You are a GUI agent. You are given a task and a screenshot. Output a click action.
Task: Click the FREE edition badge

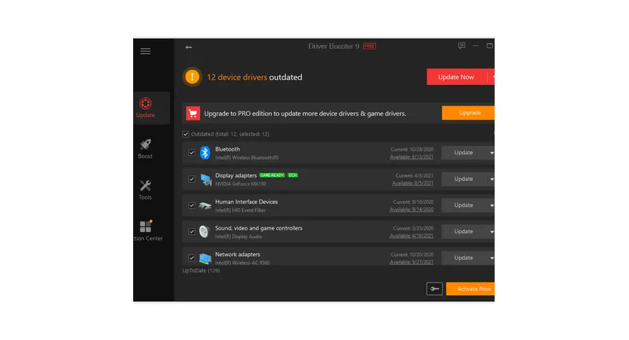[x=369, y=46]
